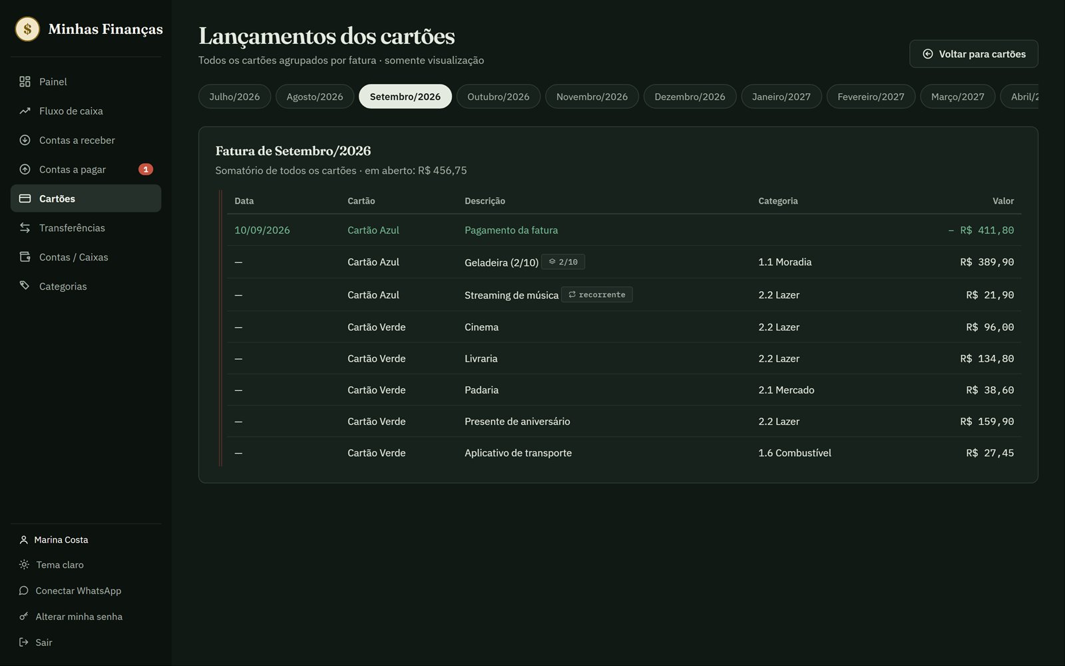The width and height of the screenshot is (1065, 666).
Task: Click the Categorias tag icon
Action: (25, 286)
